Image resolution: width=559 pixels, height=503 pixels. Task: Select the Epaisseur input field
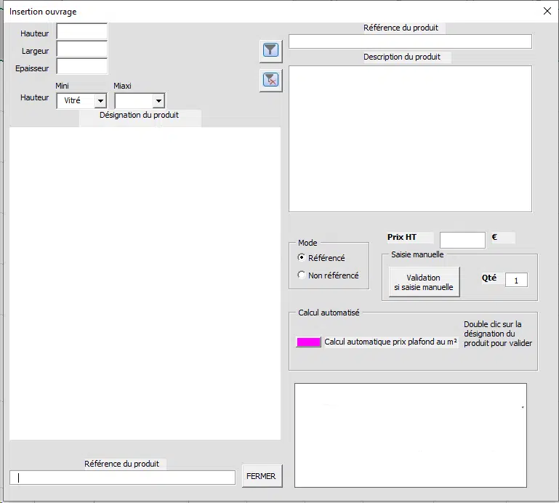(x=81, y=67)
